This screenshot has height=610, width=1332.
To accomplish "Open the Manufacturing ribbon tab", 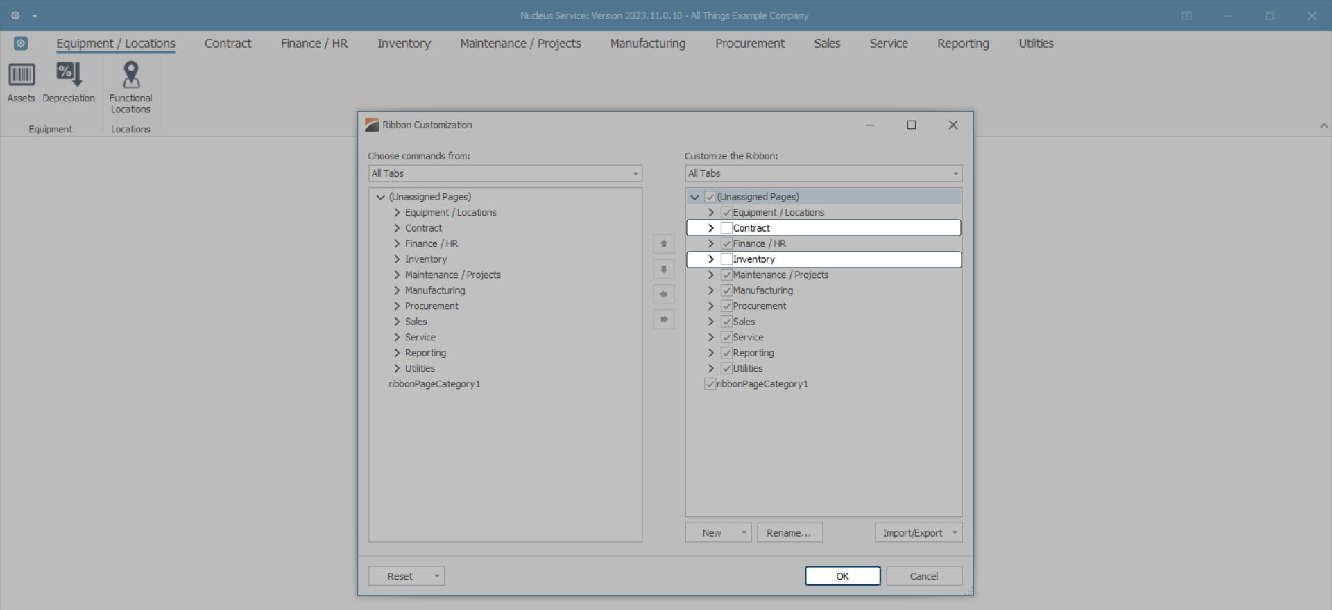I will pyautogui.click(x=648, y=44).
